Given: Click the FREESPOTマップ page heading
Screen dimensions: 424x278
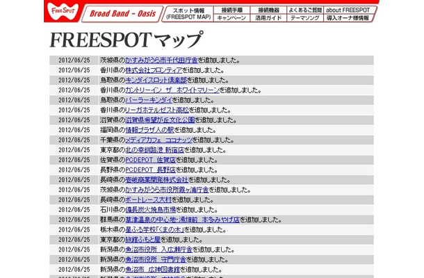Looking at the screenshot, I should click(x=127, y=40).
